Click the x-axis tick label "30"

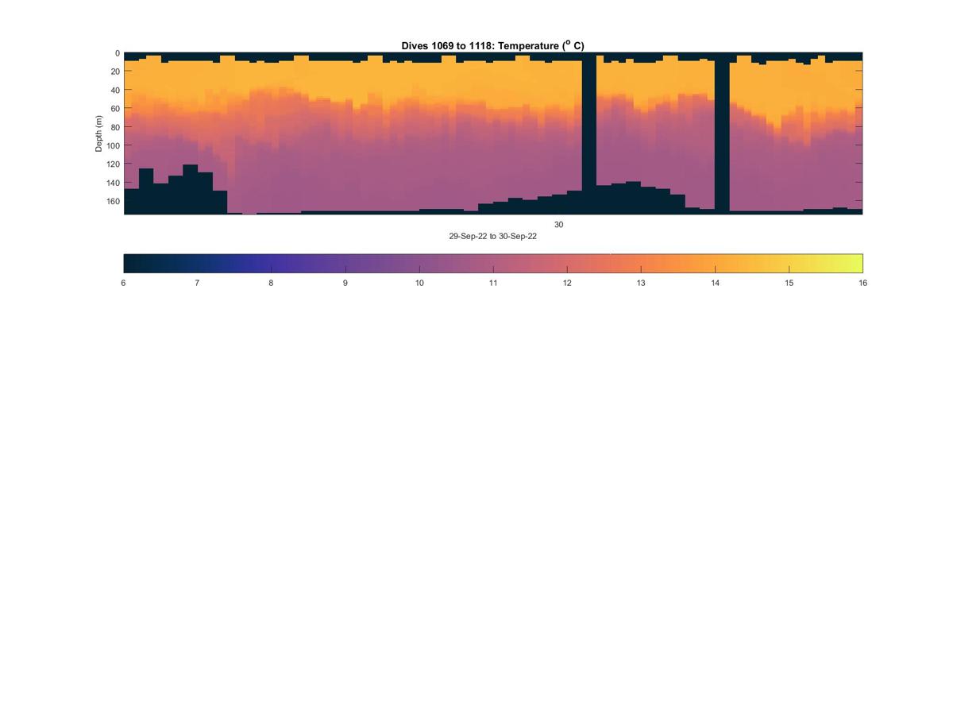559,225
